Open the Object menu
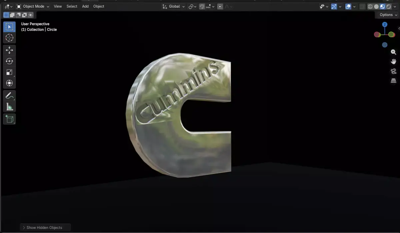The width and height of the screenshot is (400, 233). click(99, 6)
